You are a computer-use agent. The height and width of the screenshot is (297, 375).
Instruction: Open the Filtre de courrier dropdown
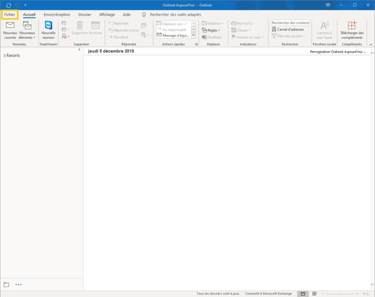tap(289, 36)
